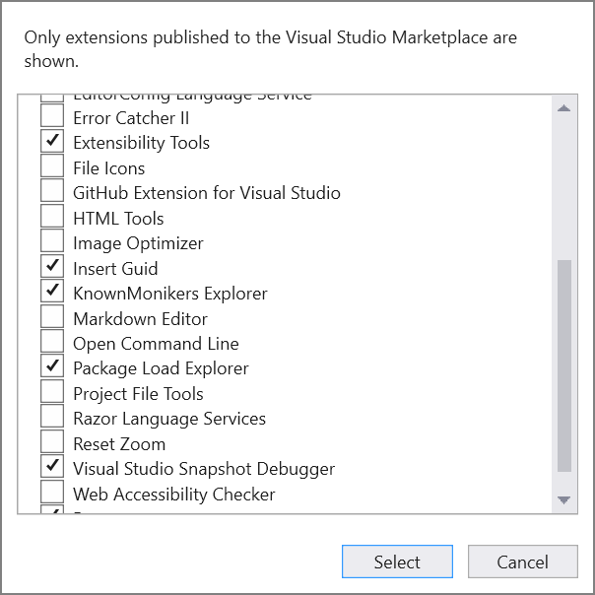Image resolution: width=595 pixels, height=595 pixels.
Task: Check the Error Catcher II checkbox
Action: click(x=52, y=115)
